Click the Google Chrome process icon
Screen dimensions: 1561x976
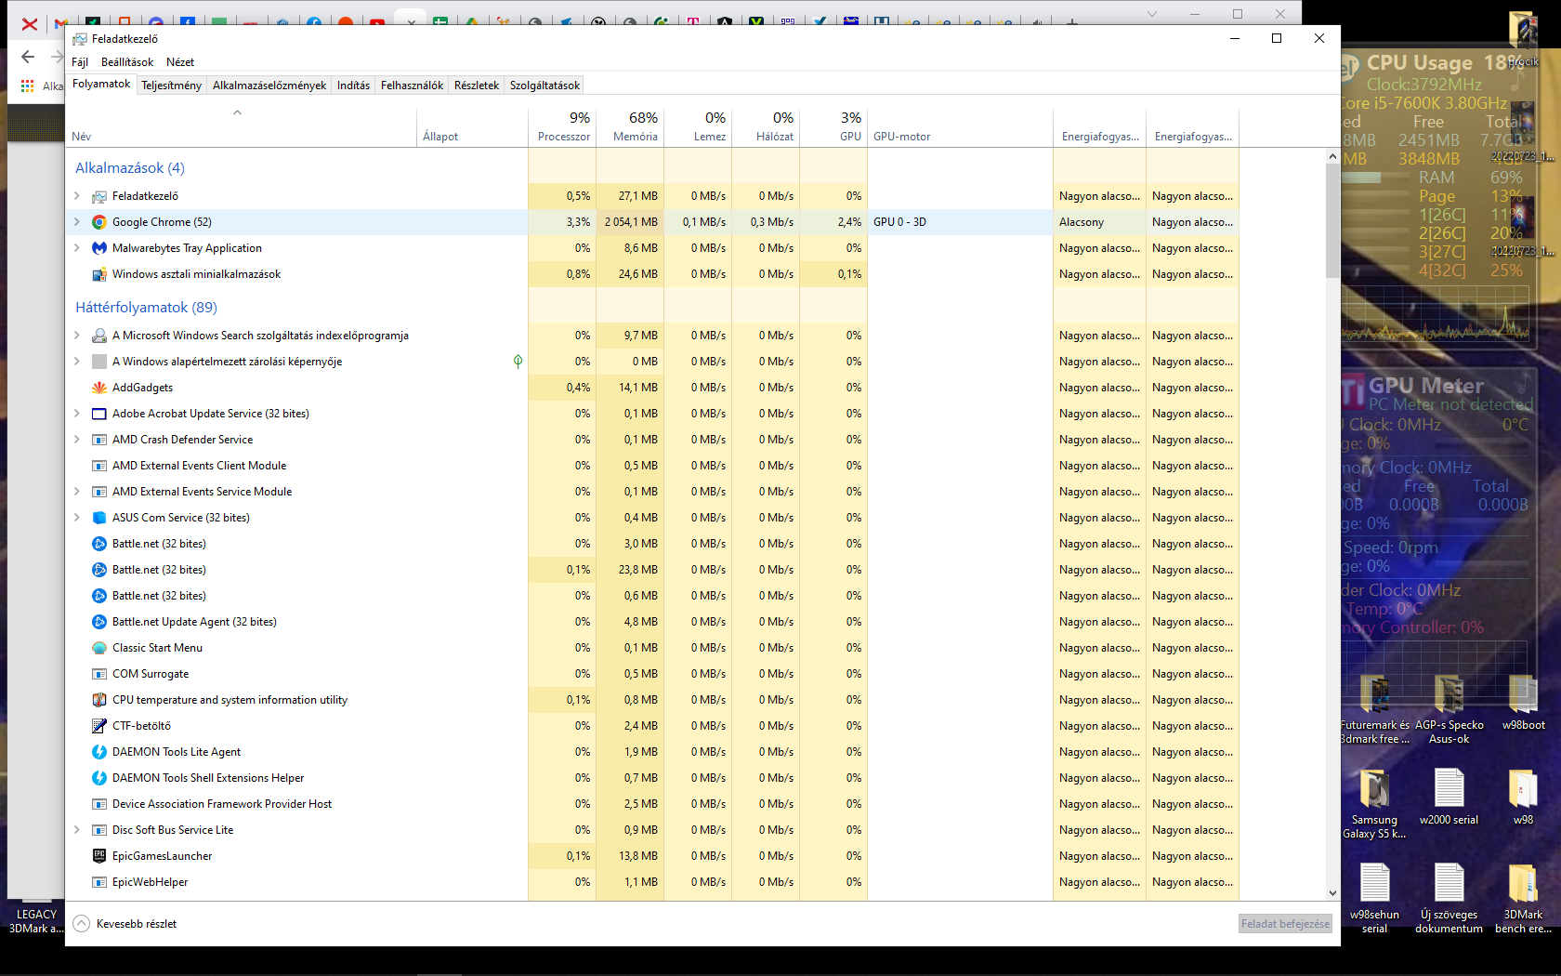point(99,222)
